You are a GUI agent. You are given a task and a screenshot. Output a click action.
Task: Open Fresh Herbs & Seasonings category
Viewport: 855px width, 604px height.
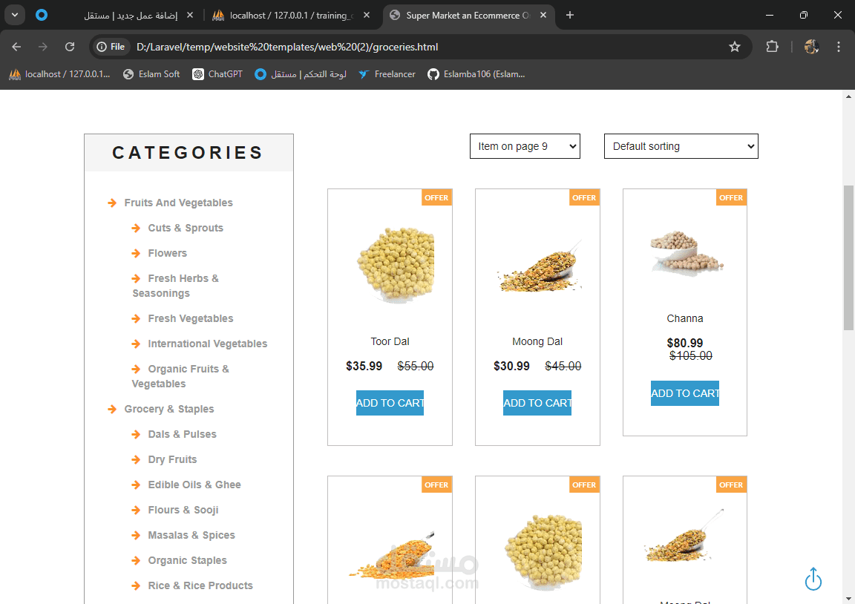pyautogui.click(x=176, y=286)
